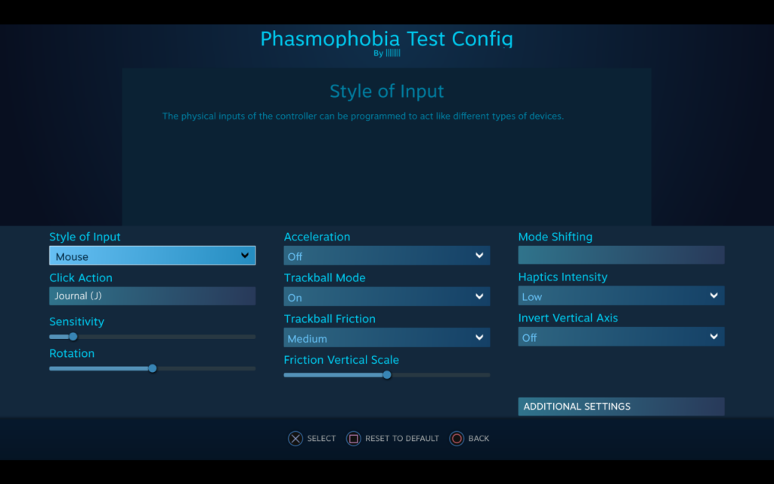Click the Mode Shifting bar

(621, 255)
